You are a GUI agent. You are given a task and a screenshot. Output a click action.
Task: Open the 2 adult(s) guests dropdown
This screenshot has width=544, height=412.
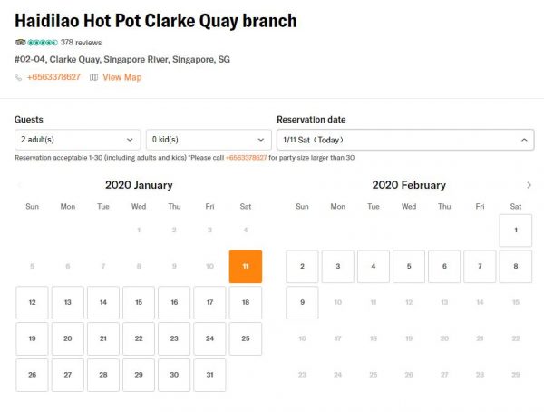(77, 140)
